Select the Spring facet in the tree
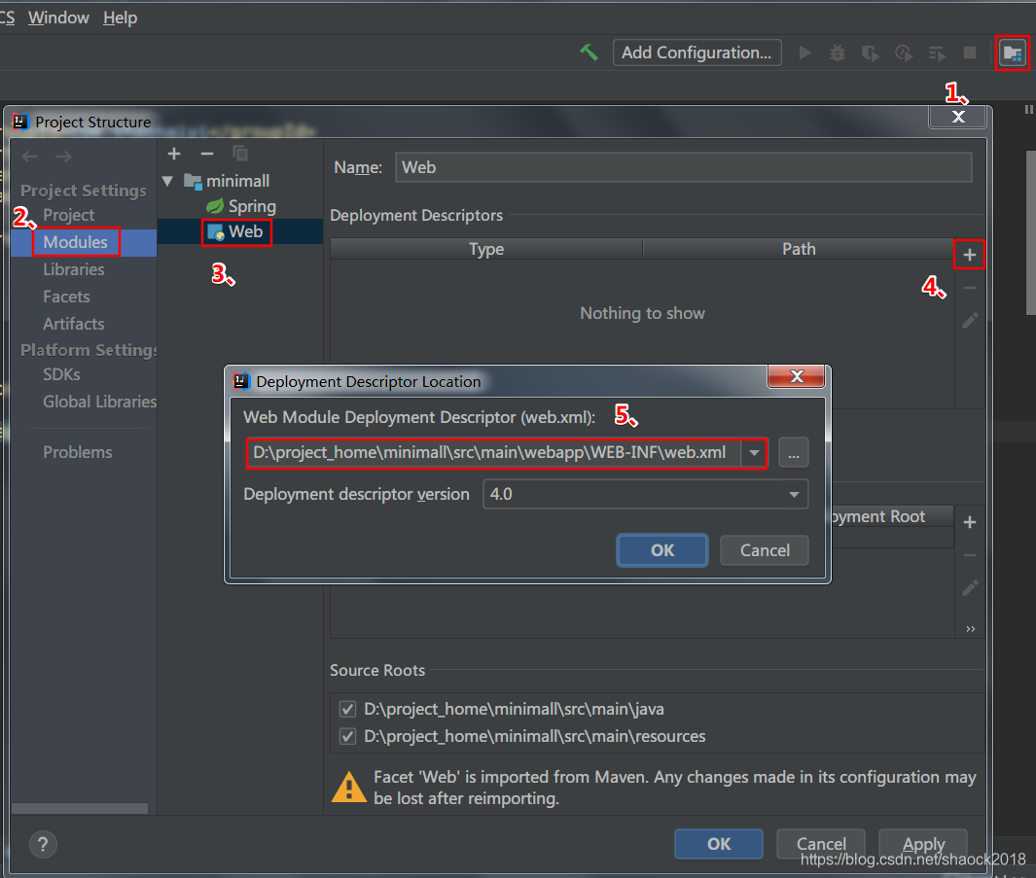The width and height of the screenshot is (1036, 878). (x=241, y=207)
